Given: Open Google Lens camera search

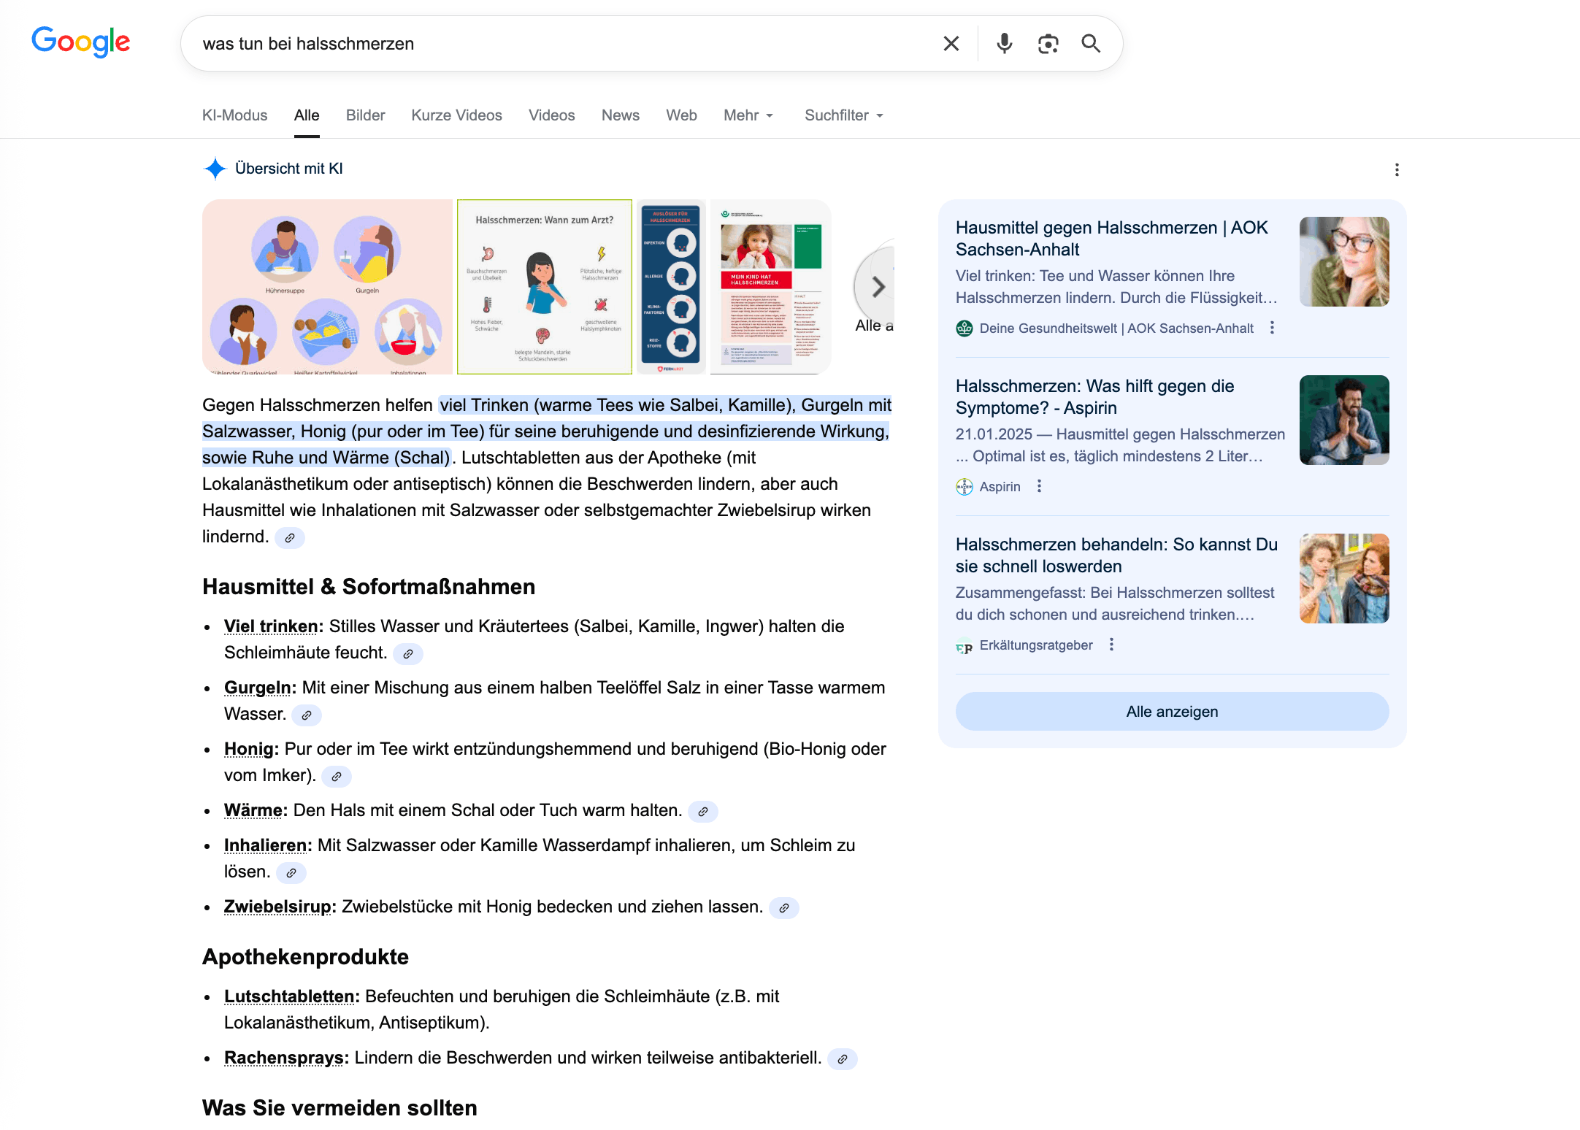Looking at the screenshot, I should click(1048, 43).
